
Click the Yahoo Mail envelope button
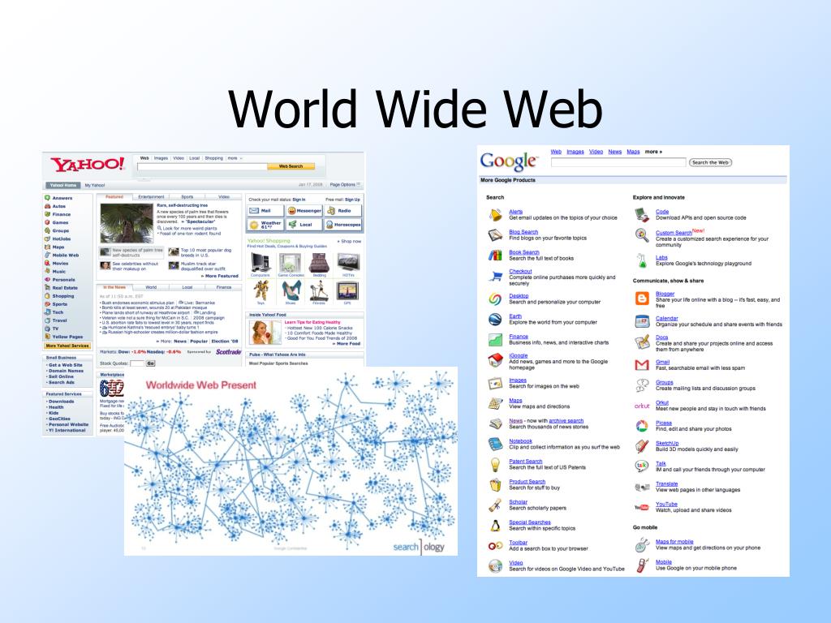265,211
